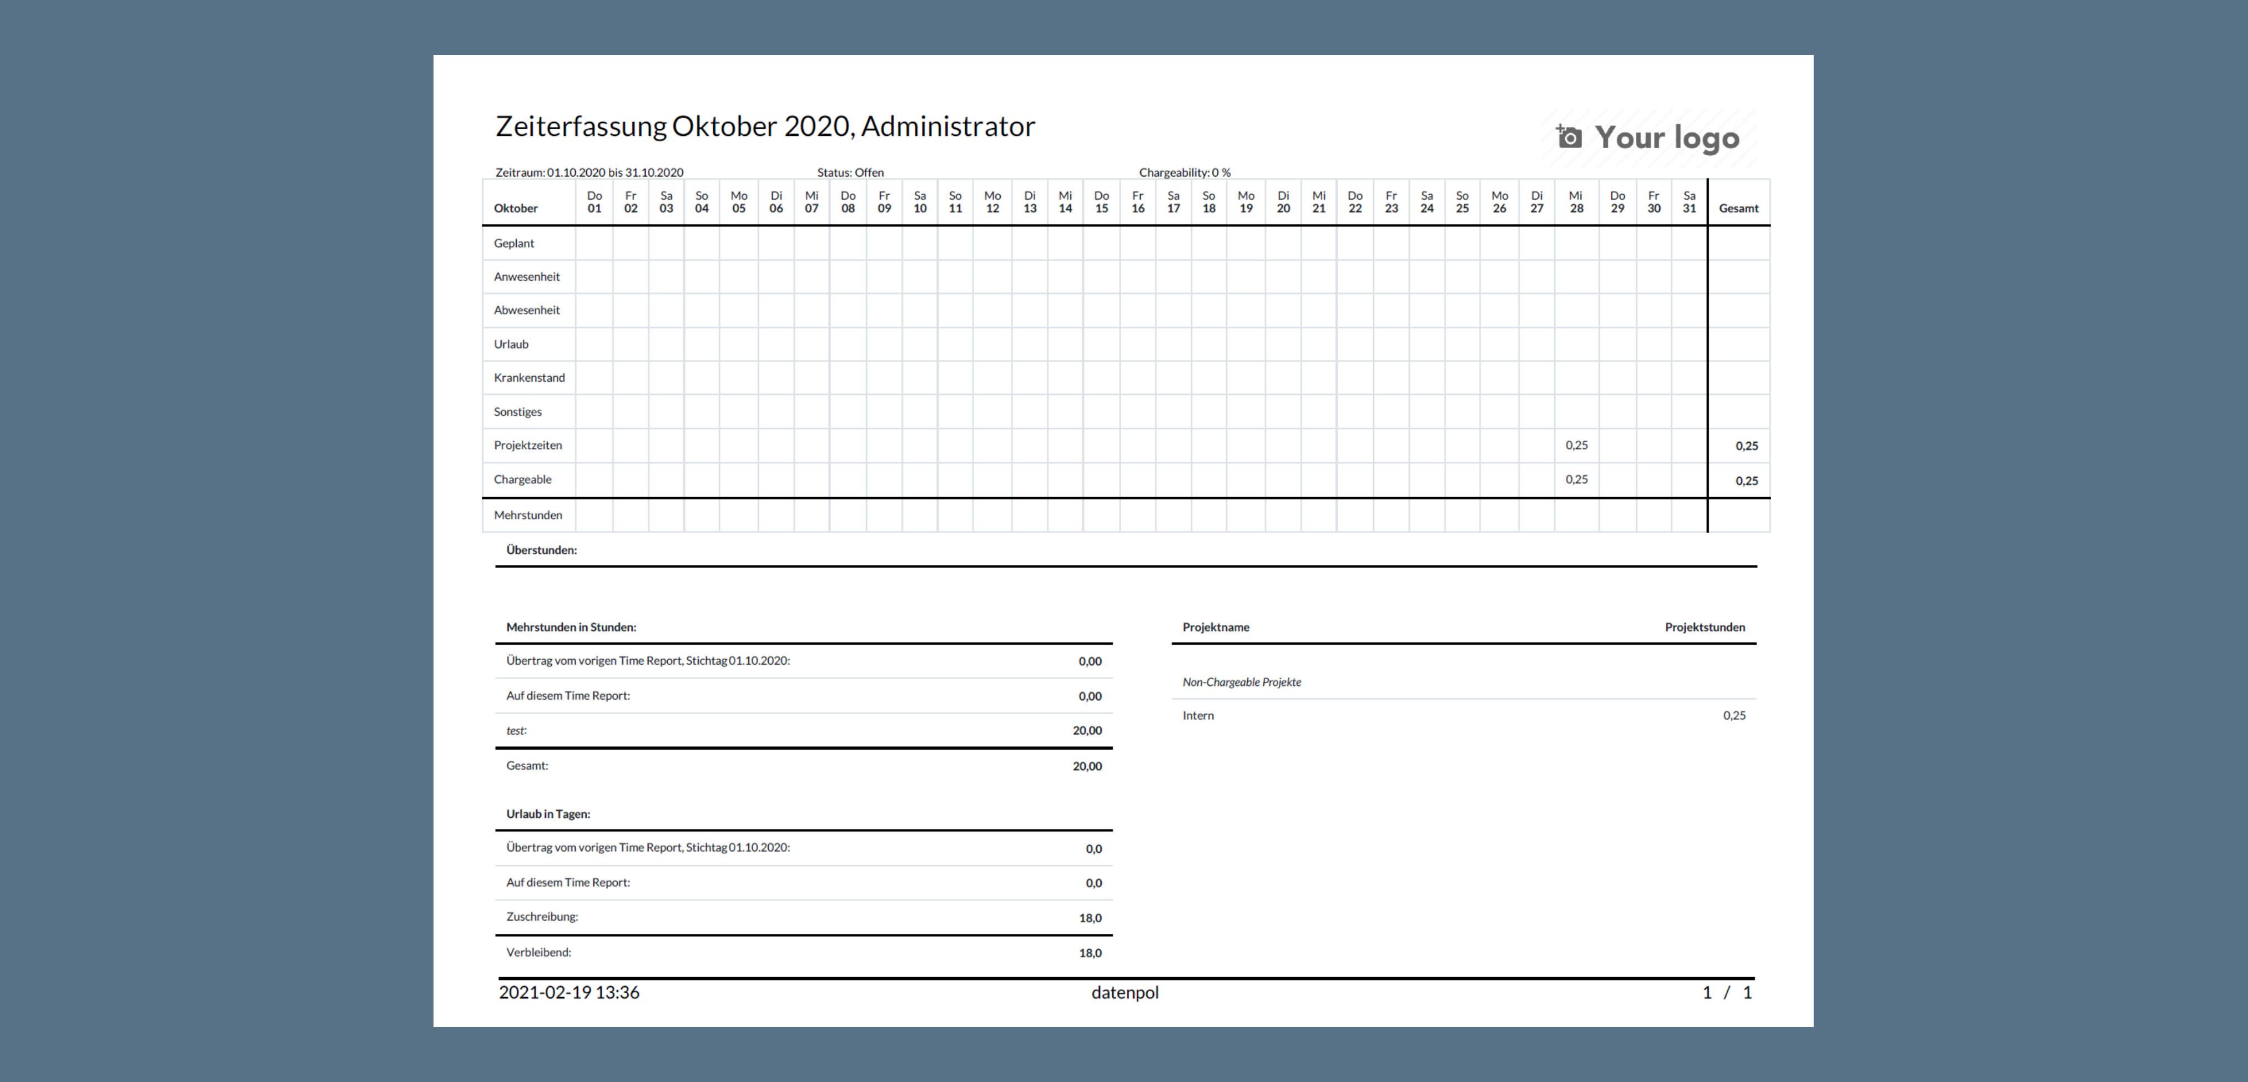Click the Mehrstunden 'Übertrag vom vorigen Time Report' row

click(x=804, y=660)
